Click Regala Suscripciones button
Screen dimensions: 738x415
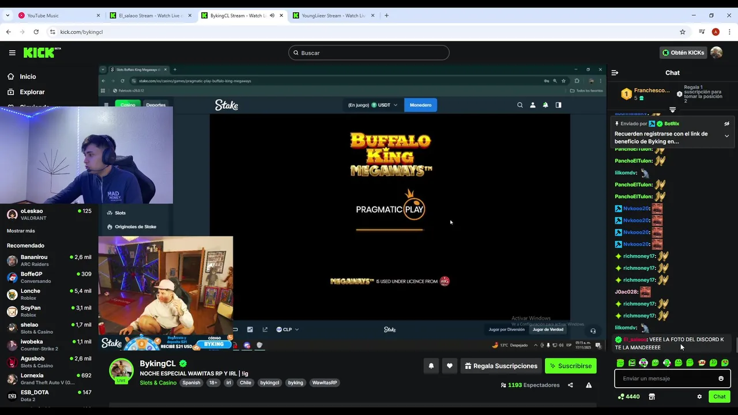(501, 366)
